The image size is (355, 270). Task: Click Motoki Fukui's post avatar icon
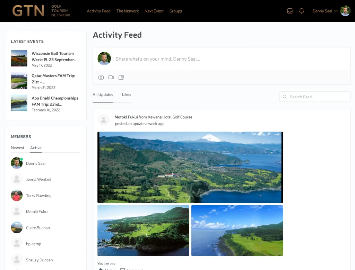click(x=104, y=120)
